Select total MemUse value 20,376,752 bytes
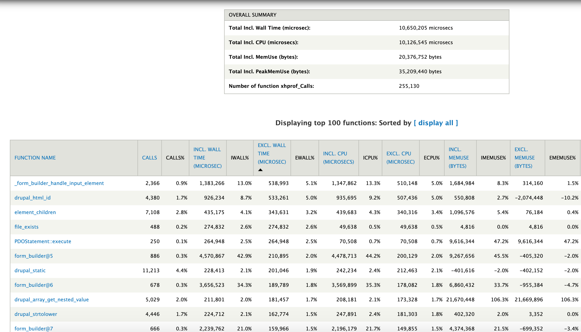This screenshot has width=581, height=332. (420, 57)
